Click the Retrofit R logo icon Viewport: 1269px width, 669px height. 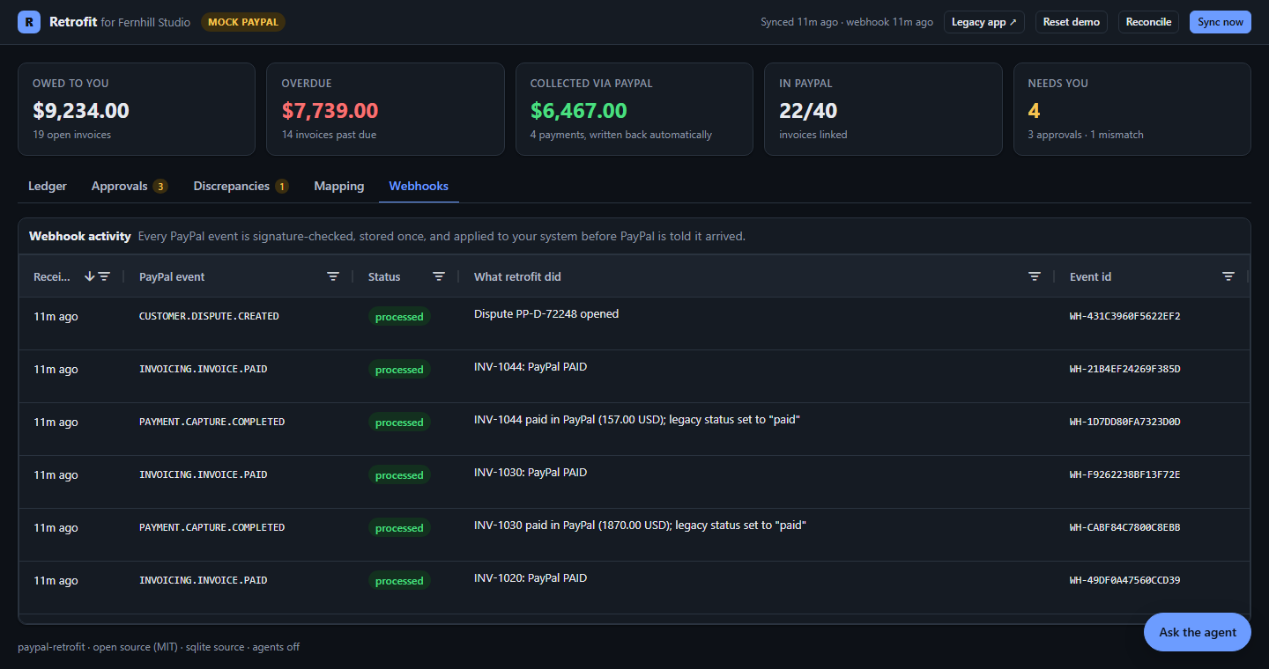tap(29, 22)
